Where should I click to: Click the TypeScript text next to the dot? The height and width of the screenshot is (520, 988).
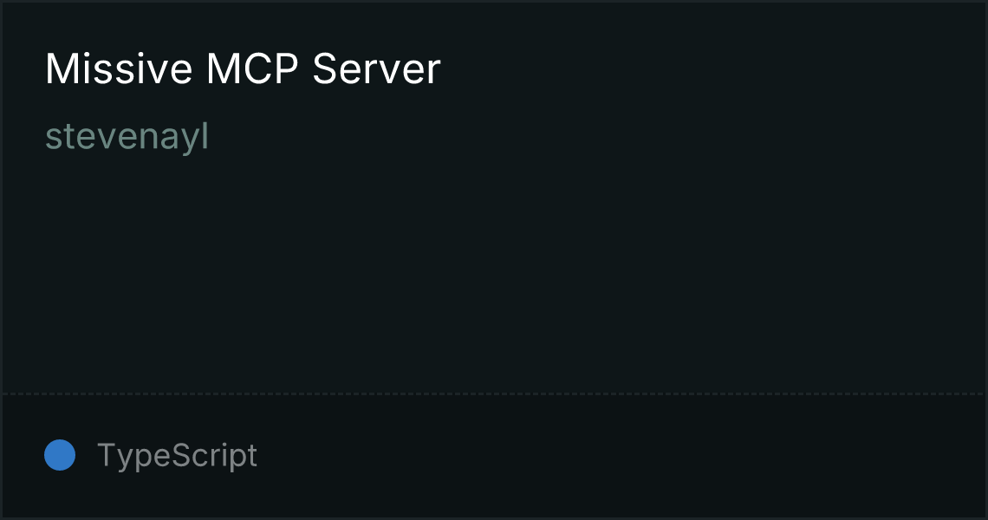pos(177,455)
